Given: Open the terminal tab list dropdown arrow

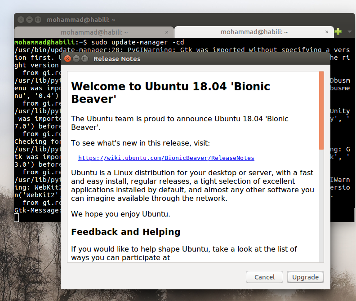Looking at the screenshot, I should pos(350,32).
